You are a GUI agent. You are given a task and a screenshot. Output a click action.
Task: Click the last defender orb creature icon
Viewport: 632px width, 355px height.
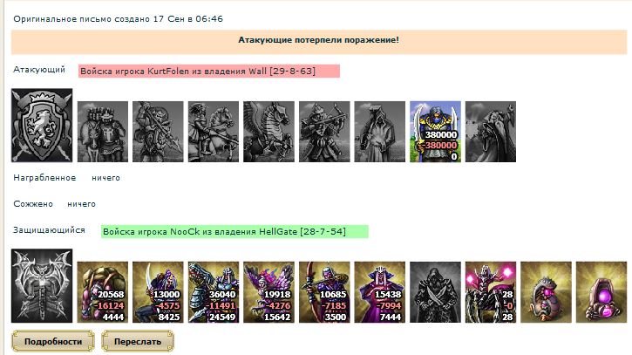(x=601, y=292)
